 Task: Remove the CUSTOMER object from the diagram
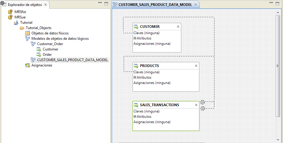point(178,27)
